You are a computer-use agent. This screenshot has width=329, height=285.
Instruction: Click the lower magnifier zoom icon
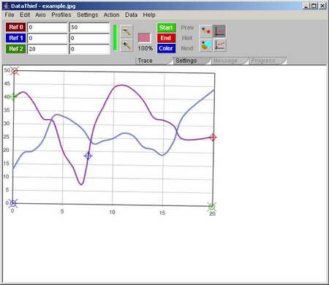pos(126,45)
